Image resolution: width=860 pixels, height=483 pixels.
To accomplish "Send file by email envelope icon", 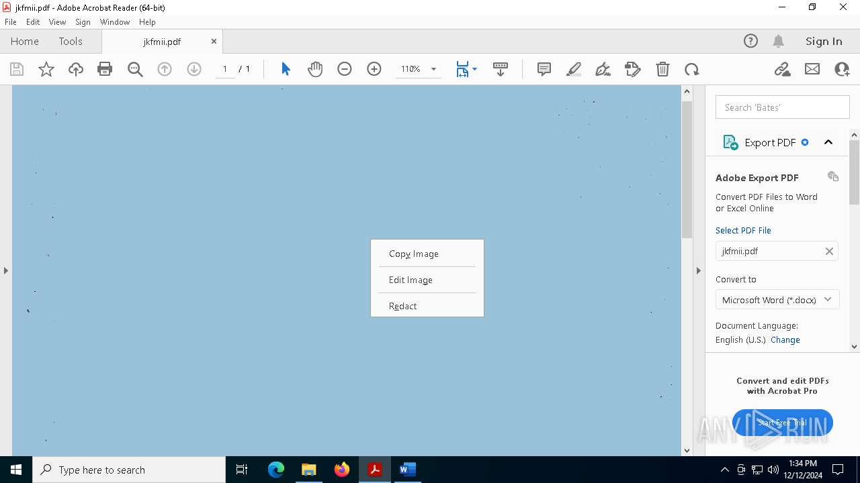I will point(812,69).
